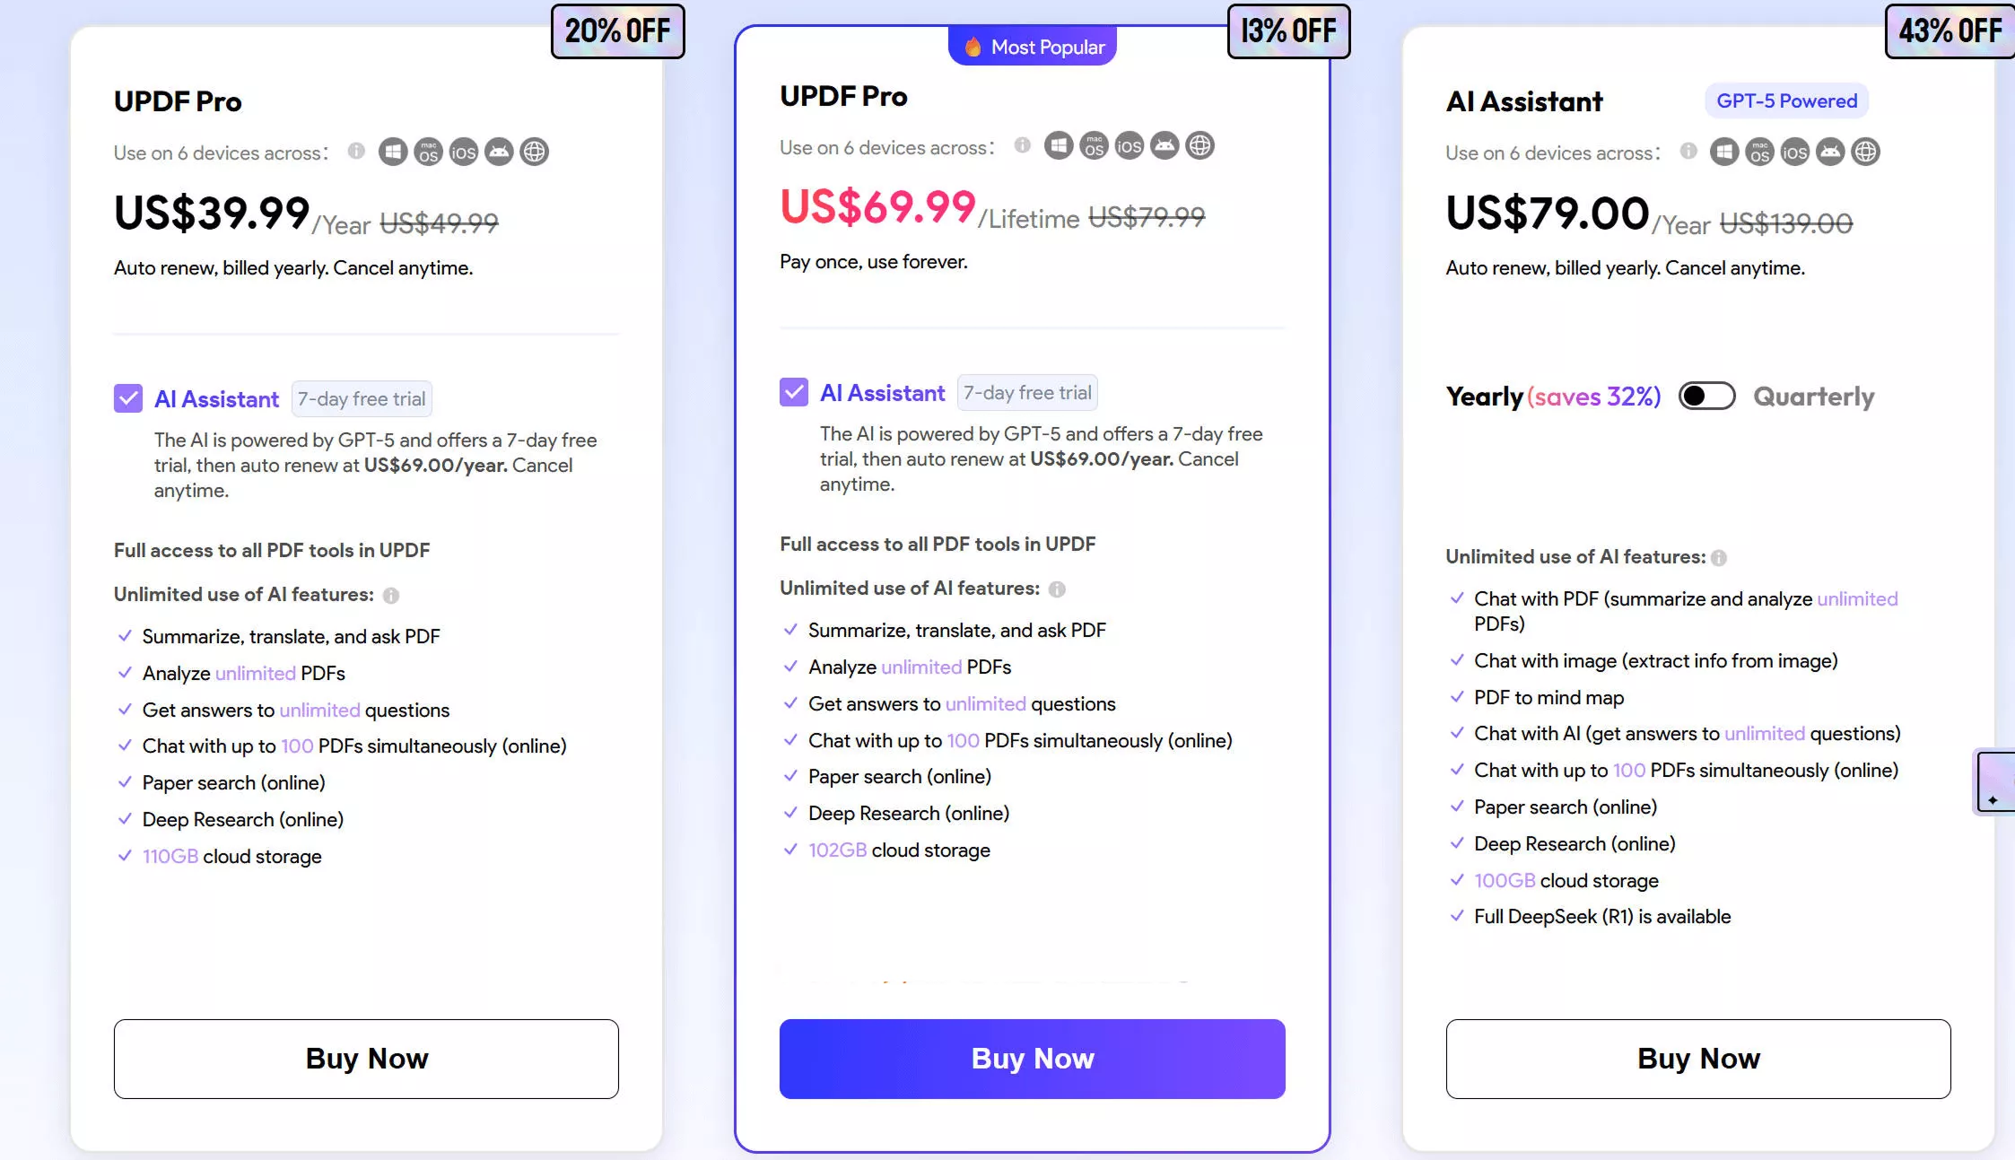Click the info icon beside 'Unlimited use of AI features'
2015x1160 pixels.
pyautogui.click(x=390, y=595)
